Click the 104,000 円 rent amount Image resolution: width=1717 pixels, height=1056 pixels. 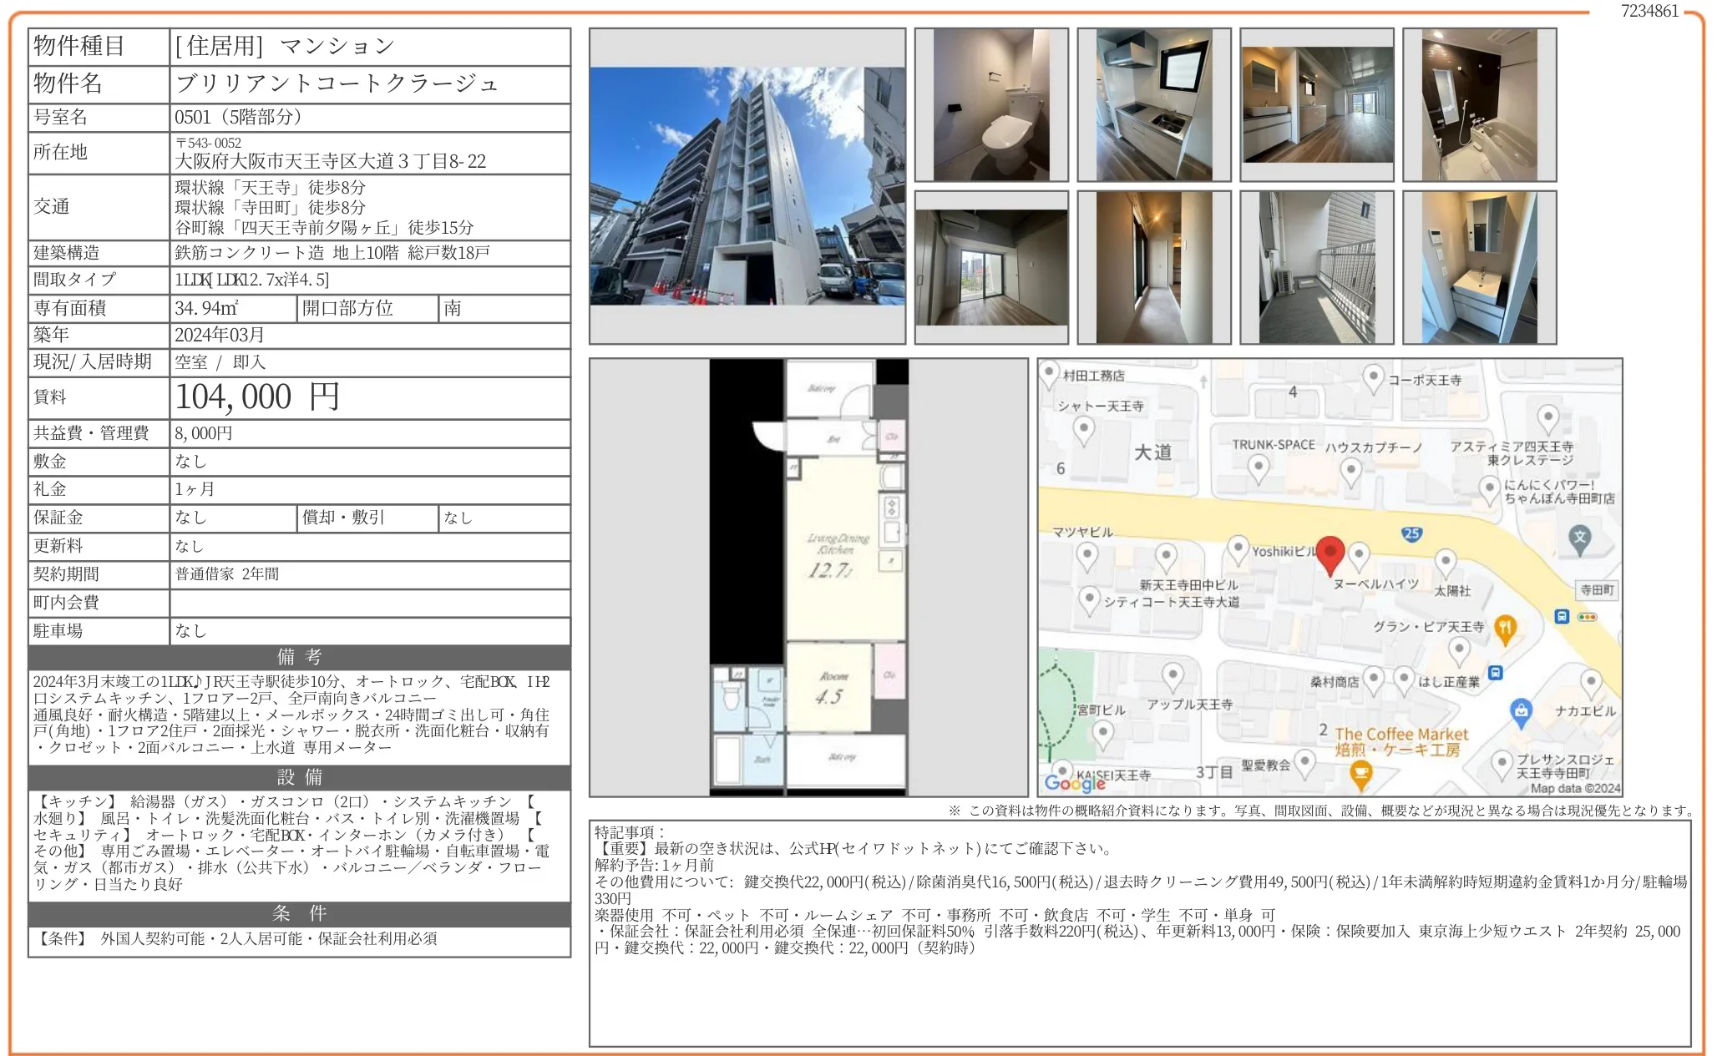point(257,397)
